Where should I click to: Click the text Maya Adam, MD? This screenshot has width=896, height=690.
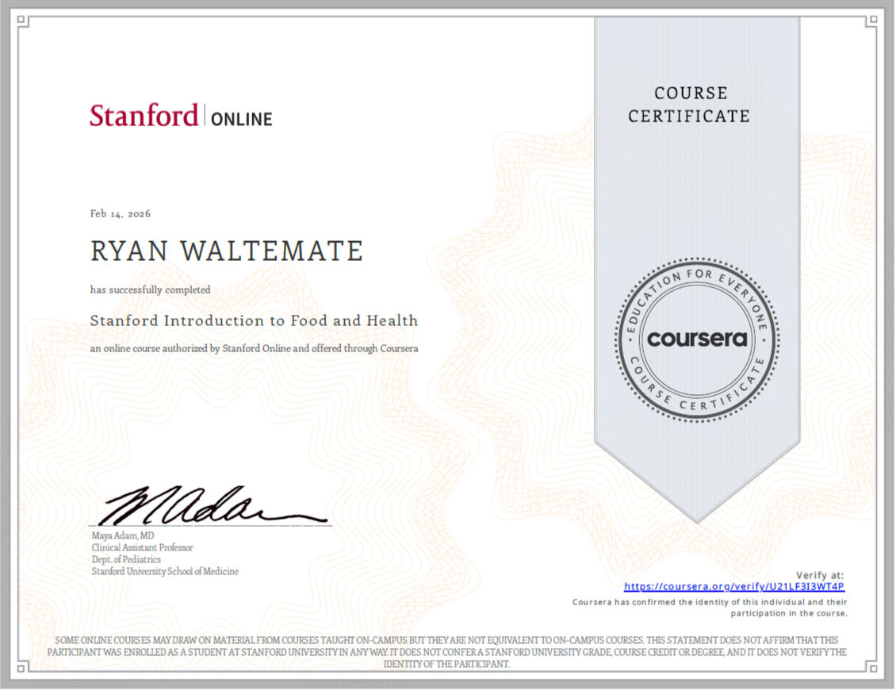click(123, 535)
